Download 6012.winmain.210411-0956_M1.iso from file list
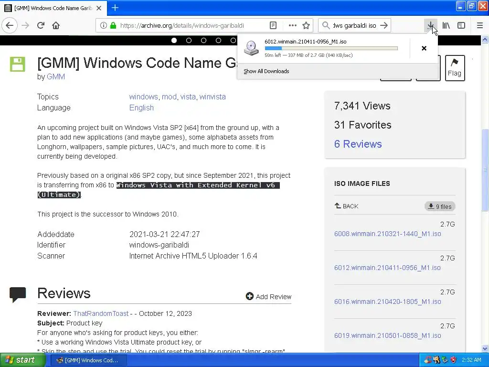This screenshot has height=367, width=489. click(x=387, y=268)
